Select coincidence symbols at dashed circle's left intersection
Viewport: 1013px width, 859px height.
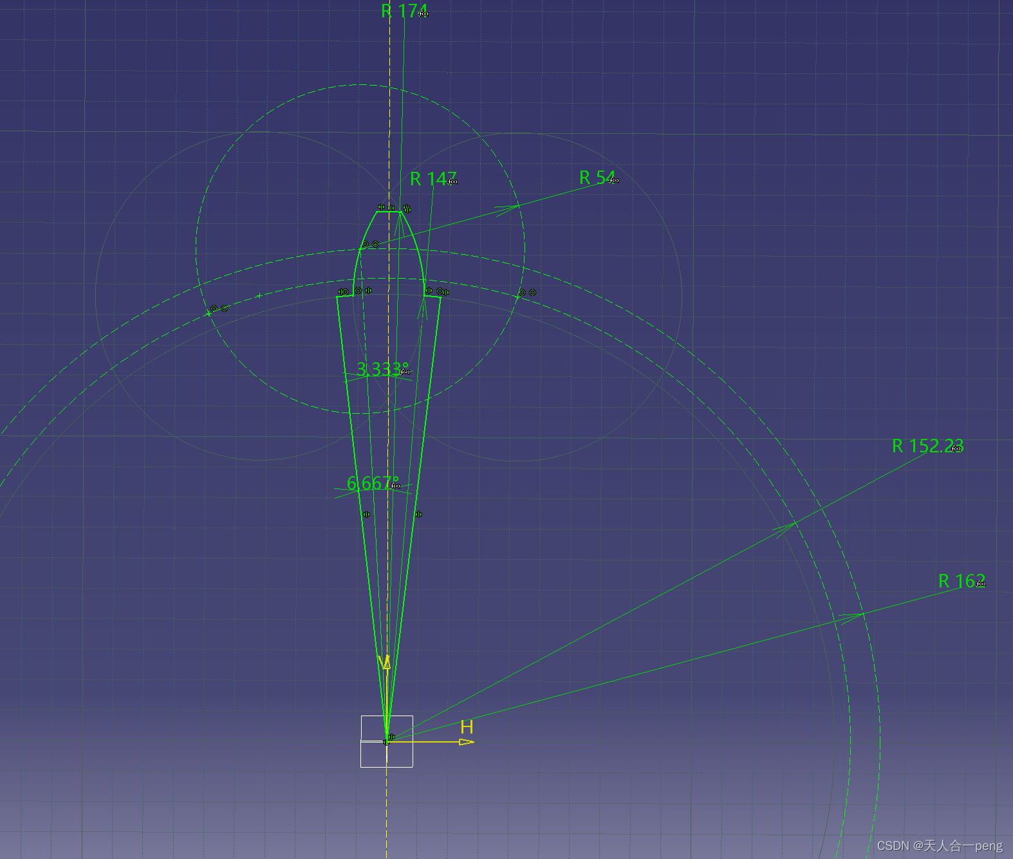point(219,309)
